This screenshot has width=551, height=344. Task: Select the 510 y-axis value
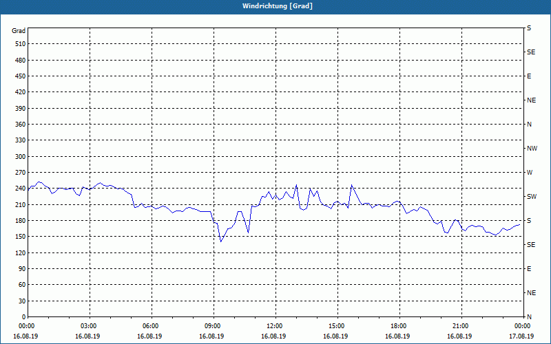point(21,44)
